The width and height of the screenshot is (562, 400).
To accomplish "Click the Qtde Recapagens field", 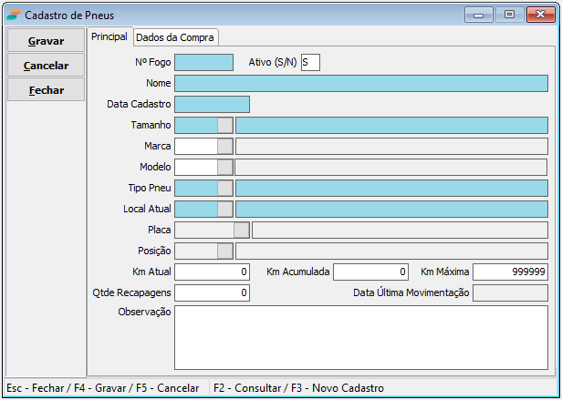I will (212, 292).
